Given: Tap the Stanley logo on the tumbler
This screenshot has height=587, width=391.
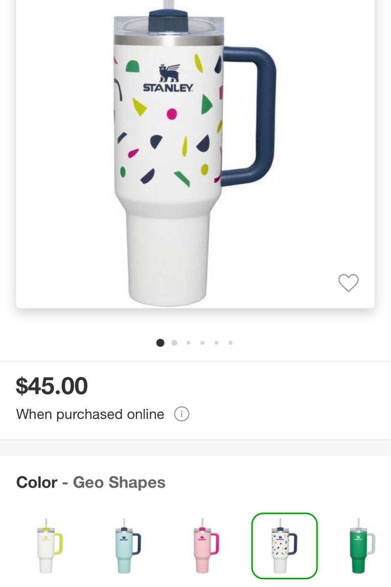Looking at the screenshot, I should 168,79.
